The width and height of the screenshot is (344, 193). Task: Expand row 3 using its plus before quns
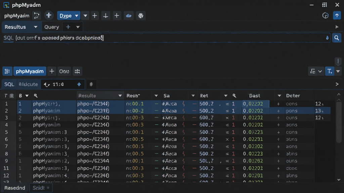(x=278, y=118)
